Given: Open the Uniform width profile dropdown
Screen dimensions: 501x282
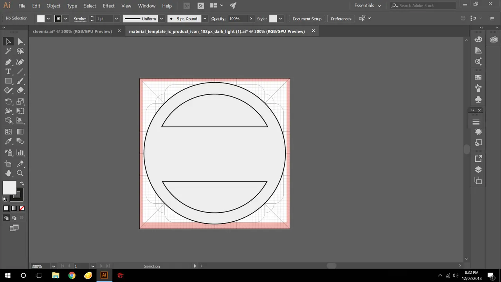Looking at the screenshot, I should pos(161,19).
